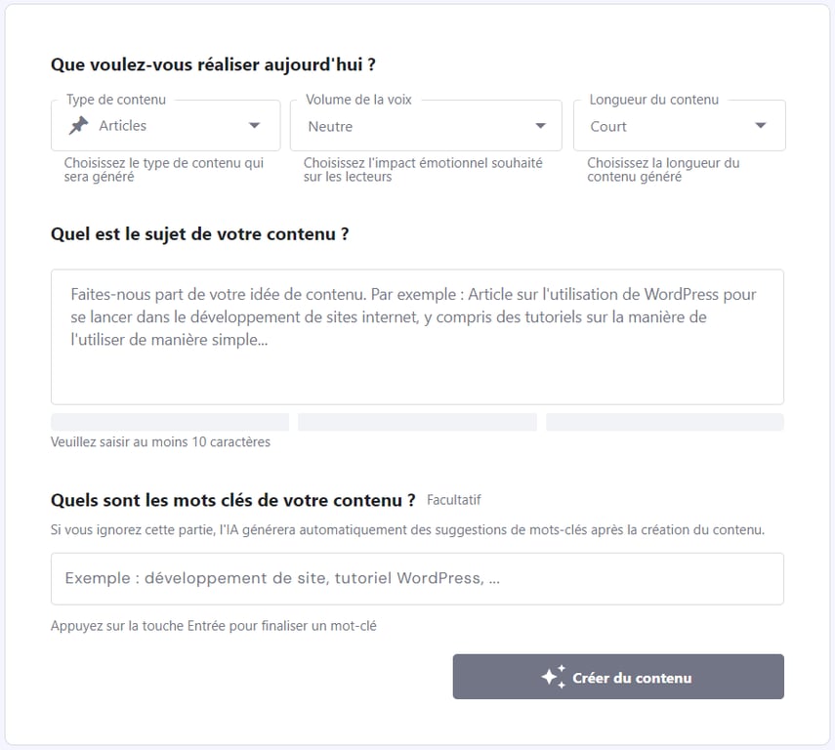Click inside the content idea text area
Image resolution: width=835 pixels, height=750 pixels.
(417, 335)
